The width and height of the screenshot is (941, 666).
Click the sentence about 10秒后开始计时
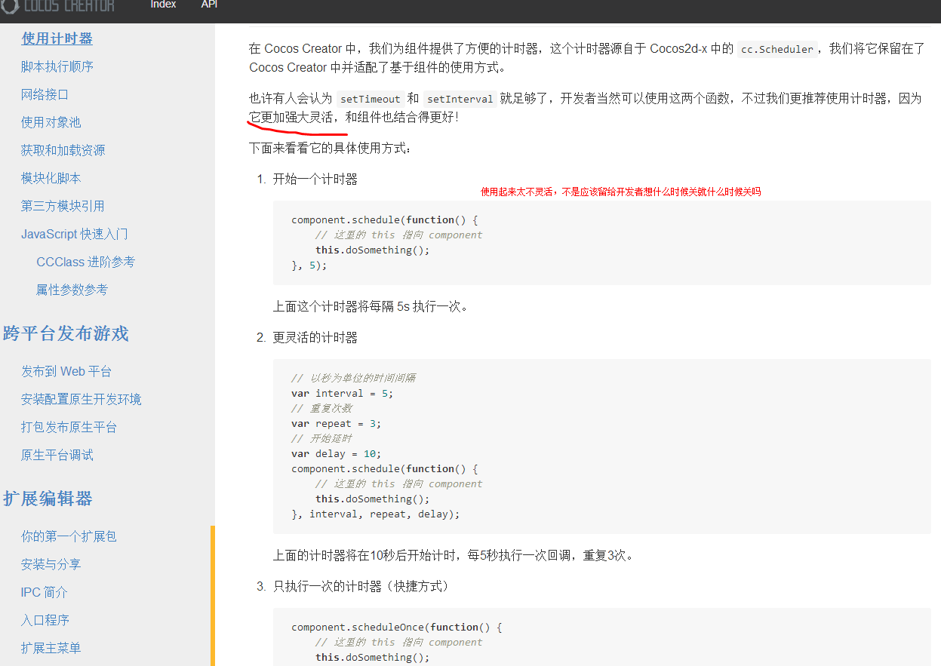pyautogui.click(x=454, y=555)
